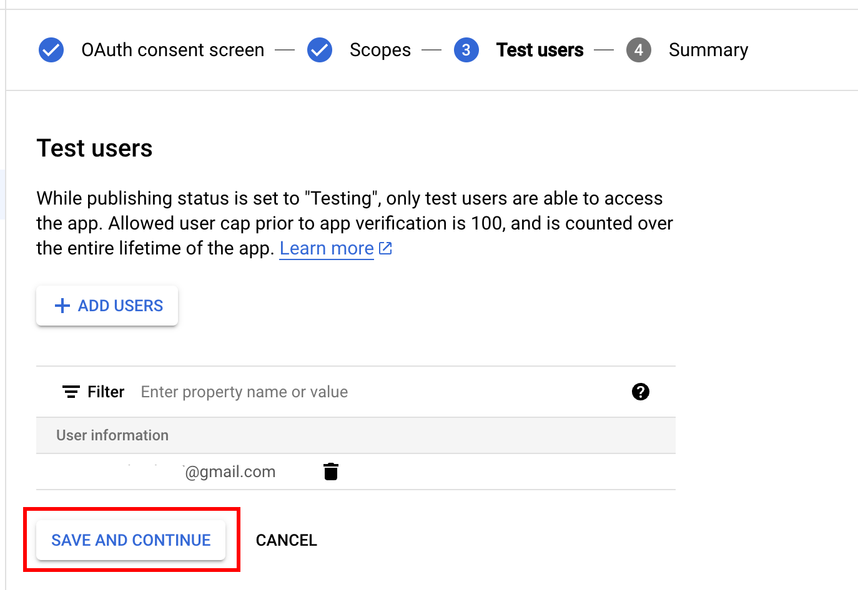The width and height of the screenshot is (858, 590).
Task: Click the plus icon on ADD USERS
Action: (x=62, y=306)
